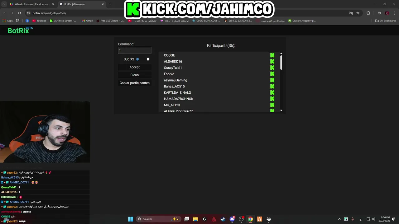
Task: Select COOGE in participants list
Action: tap(170, 55)
